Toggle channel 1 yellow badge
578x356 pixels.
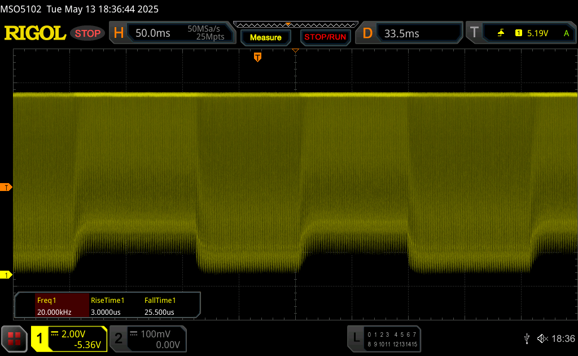pyautogui.click(x=40, y=338)
